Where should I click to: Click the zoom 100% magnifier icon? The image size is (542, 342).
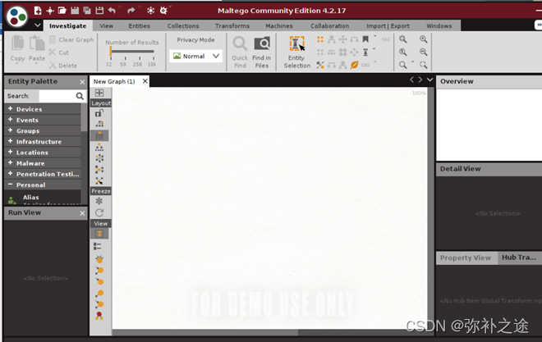click(x=403, y=52)
